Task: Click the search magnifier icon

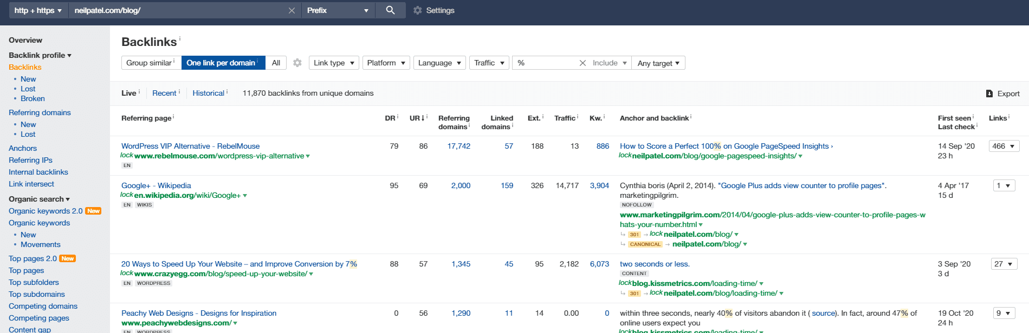Action: 390,10
